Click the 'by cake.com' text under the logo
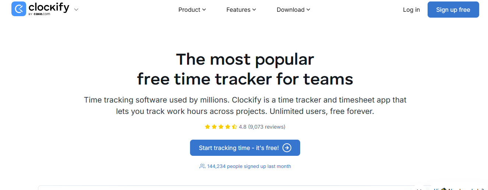 point(39,14)
